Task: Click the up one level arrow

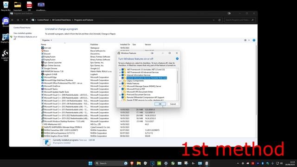Action: tap(27, 20)
